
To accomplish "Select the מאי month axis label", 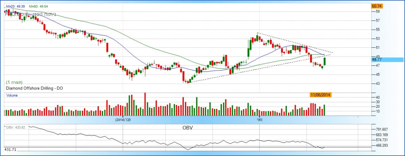I will coord(259,120).
